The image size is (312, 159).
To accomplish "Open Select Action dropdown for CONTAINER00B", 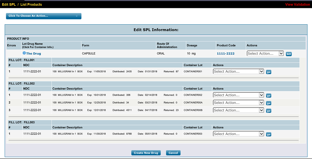I will tap(238, 110).
